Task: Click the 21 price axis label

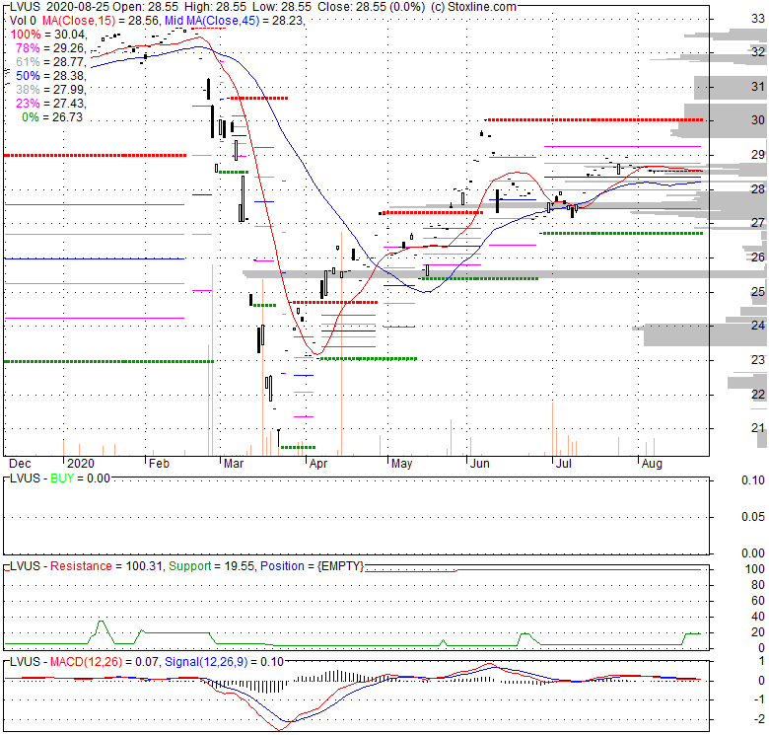Action: [x=758, y=428]
